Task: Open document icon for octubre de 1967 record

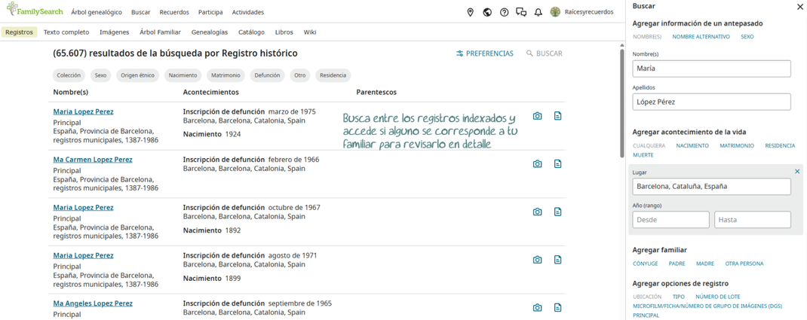Action: pos(557,212)
